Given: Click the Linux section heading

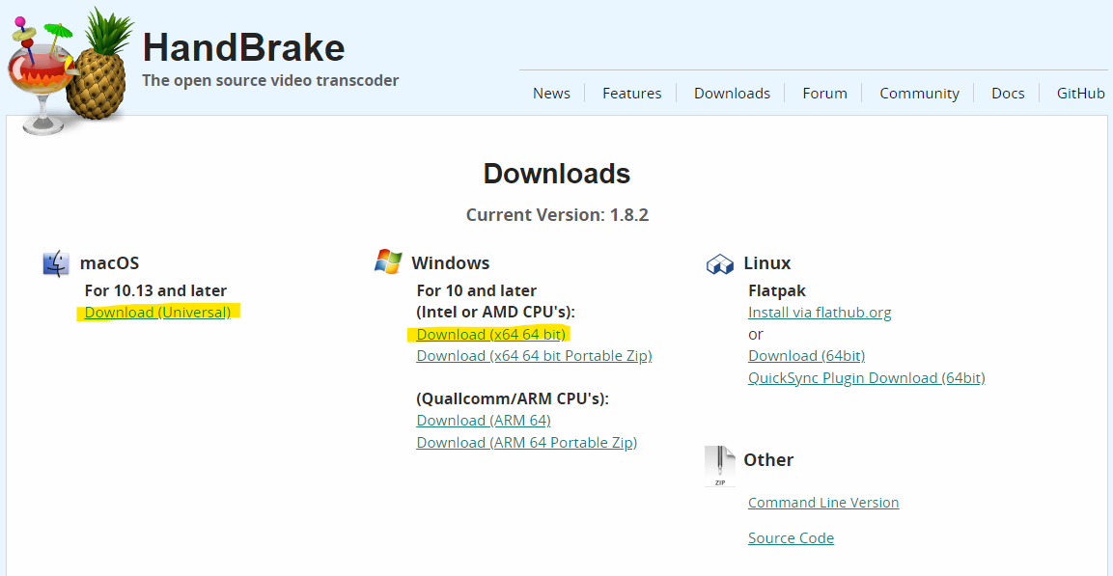Looking at the screenshot, I should [767, 263].
